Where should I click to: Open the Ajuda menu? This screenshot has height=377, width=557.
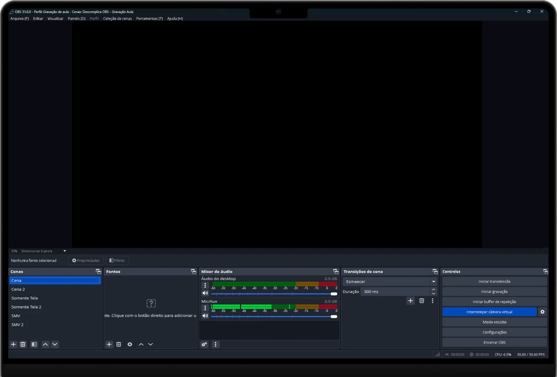point(175,19)
